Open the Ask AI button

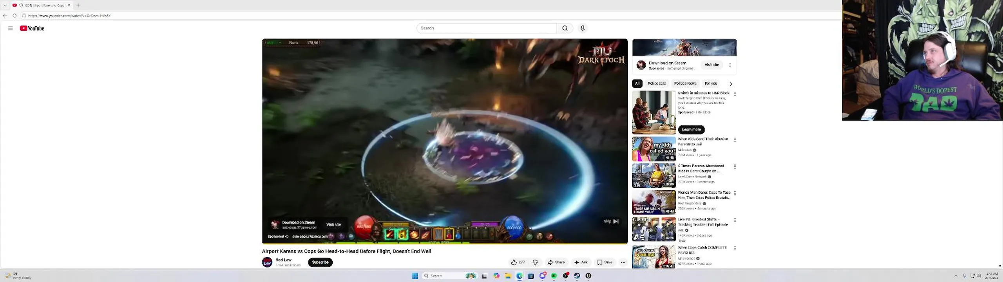(x=581, y=262)
